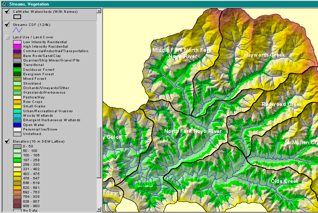Select the Streams CDF (1:24k) label

32,25
